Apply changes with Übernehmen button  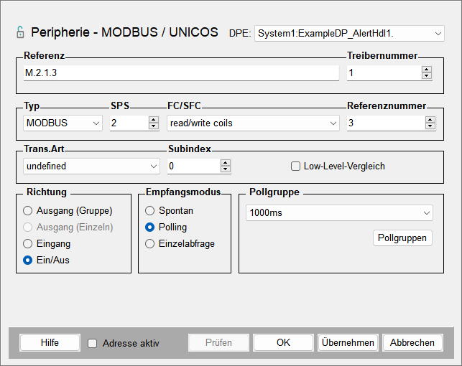pos(348,343)
